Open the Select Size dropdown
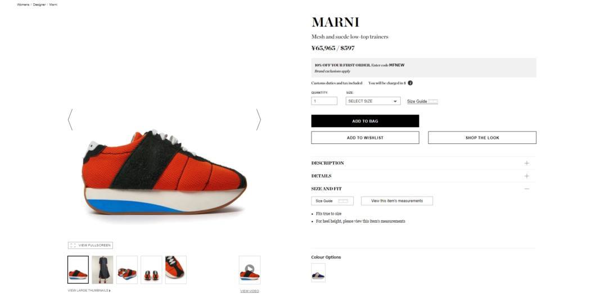Viewport: 596px width, 294px height. point(373,101)
